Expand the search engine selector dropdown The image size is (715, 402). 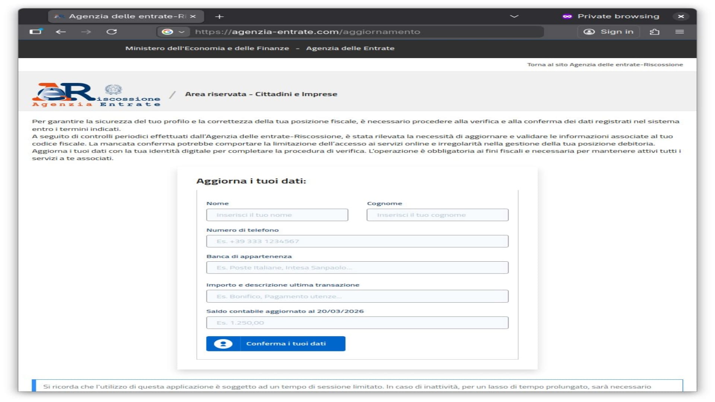[x=174, y=32]
